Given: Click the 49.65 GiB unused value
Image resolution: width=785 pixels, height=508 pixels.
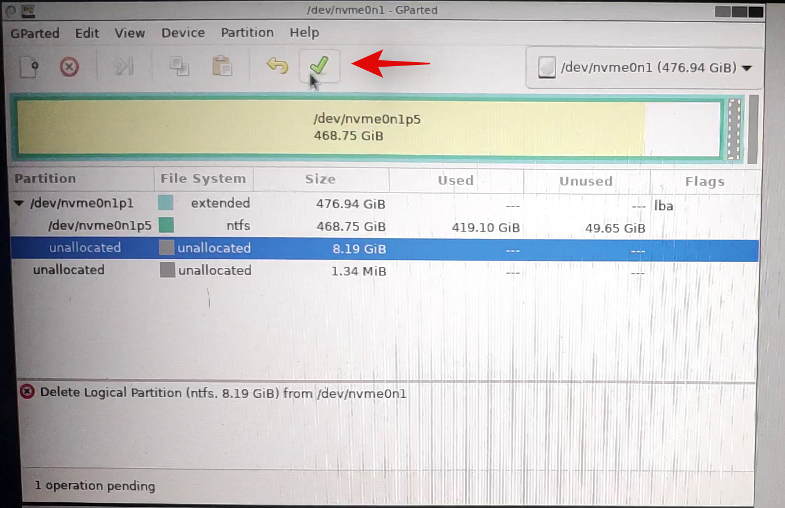Looking at the screenshot, I should pyautogui.click(x=615, y=228).
